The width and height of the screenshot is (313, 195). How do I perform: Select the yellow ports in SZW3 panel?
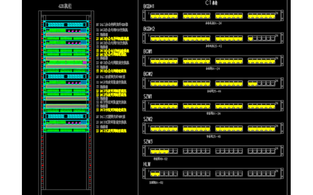pos(159,151)
